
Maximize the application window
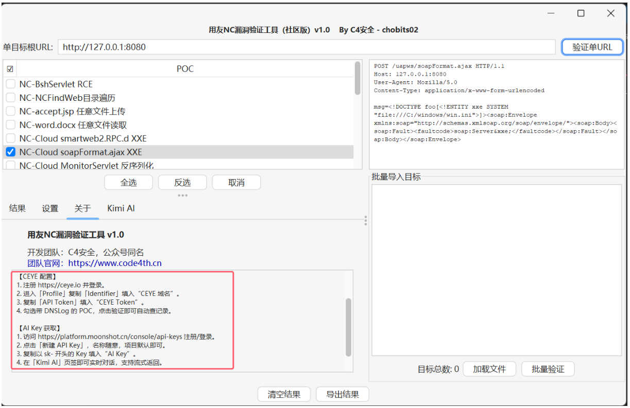581,14
